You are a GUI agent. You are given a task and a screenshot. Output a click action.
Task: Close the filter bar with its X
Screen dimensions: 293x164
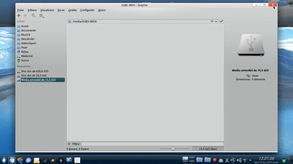pyautogui.click(x=69, y=144)
